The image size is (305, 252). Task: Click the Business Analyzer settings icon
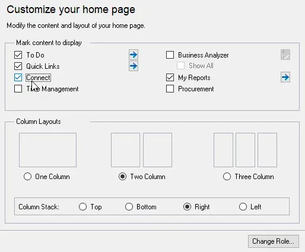[285, 55]
